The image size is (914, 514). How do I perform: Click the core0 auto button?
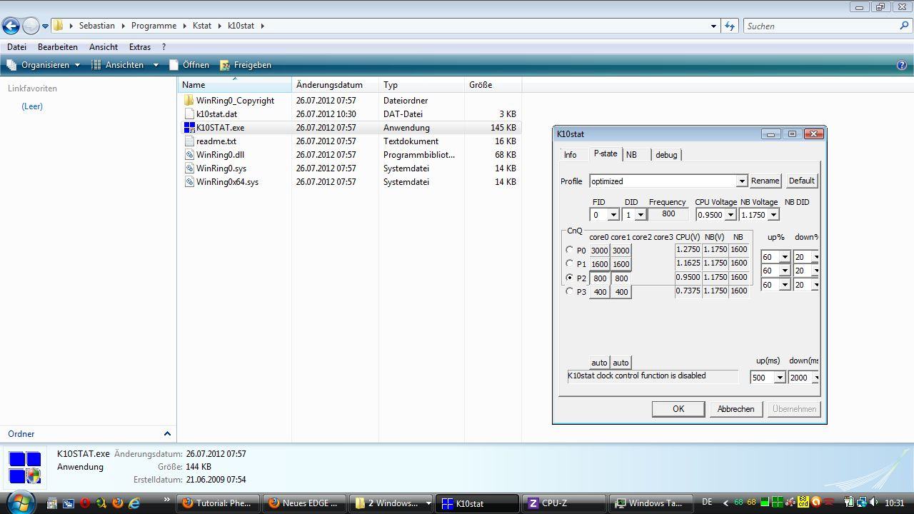click(x=599, y=363)
